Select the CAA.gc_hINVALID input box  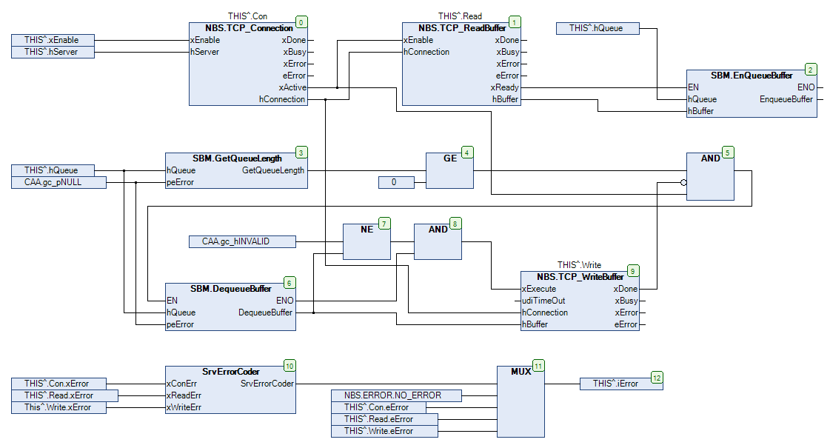(243, 241)
